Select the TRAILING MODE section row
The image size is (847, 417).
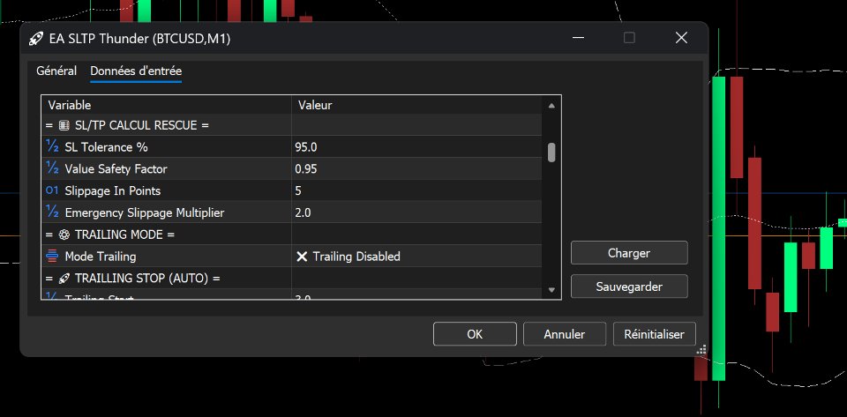pos(292,235)
